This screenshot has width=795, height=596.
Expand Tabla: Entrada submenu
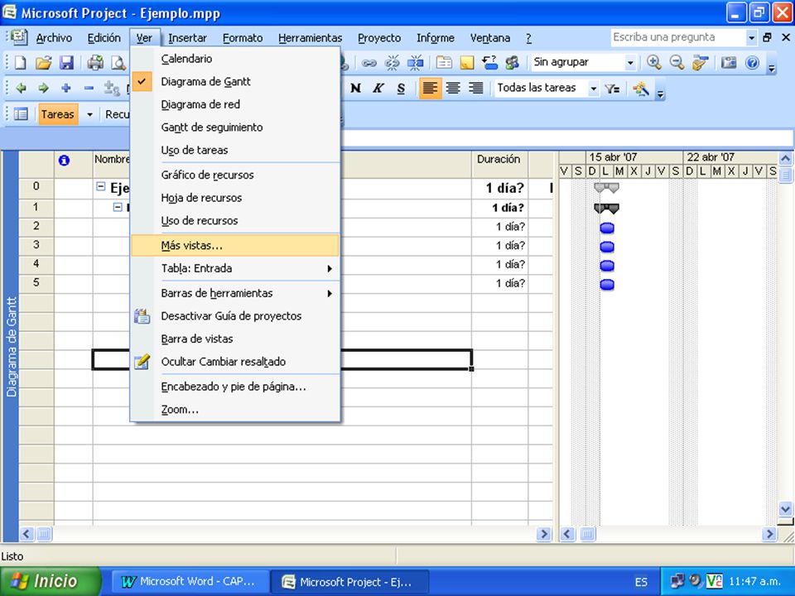234,268
